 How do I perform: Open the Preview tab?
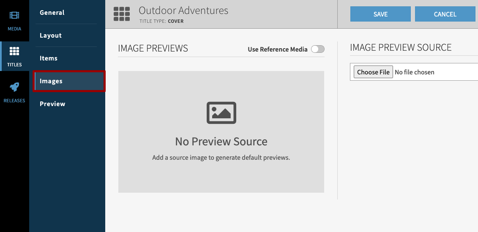click(52, 104)
